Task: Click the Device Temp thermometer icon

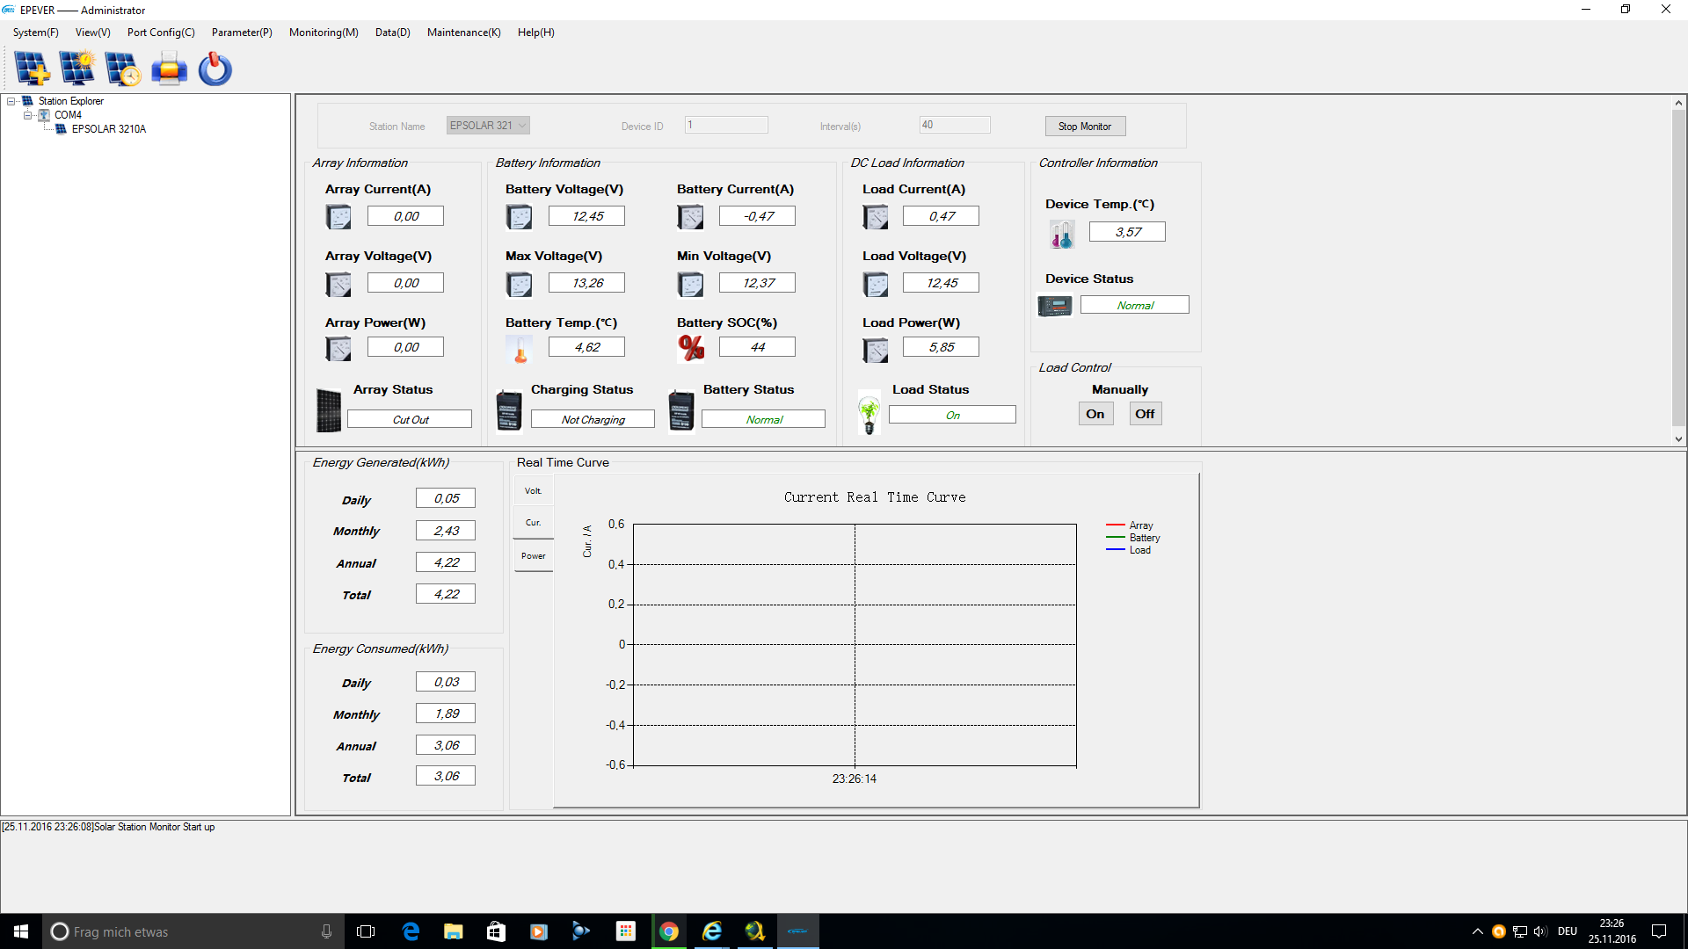Action: [x=1061, y=234]
